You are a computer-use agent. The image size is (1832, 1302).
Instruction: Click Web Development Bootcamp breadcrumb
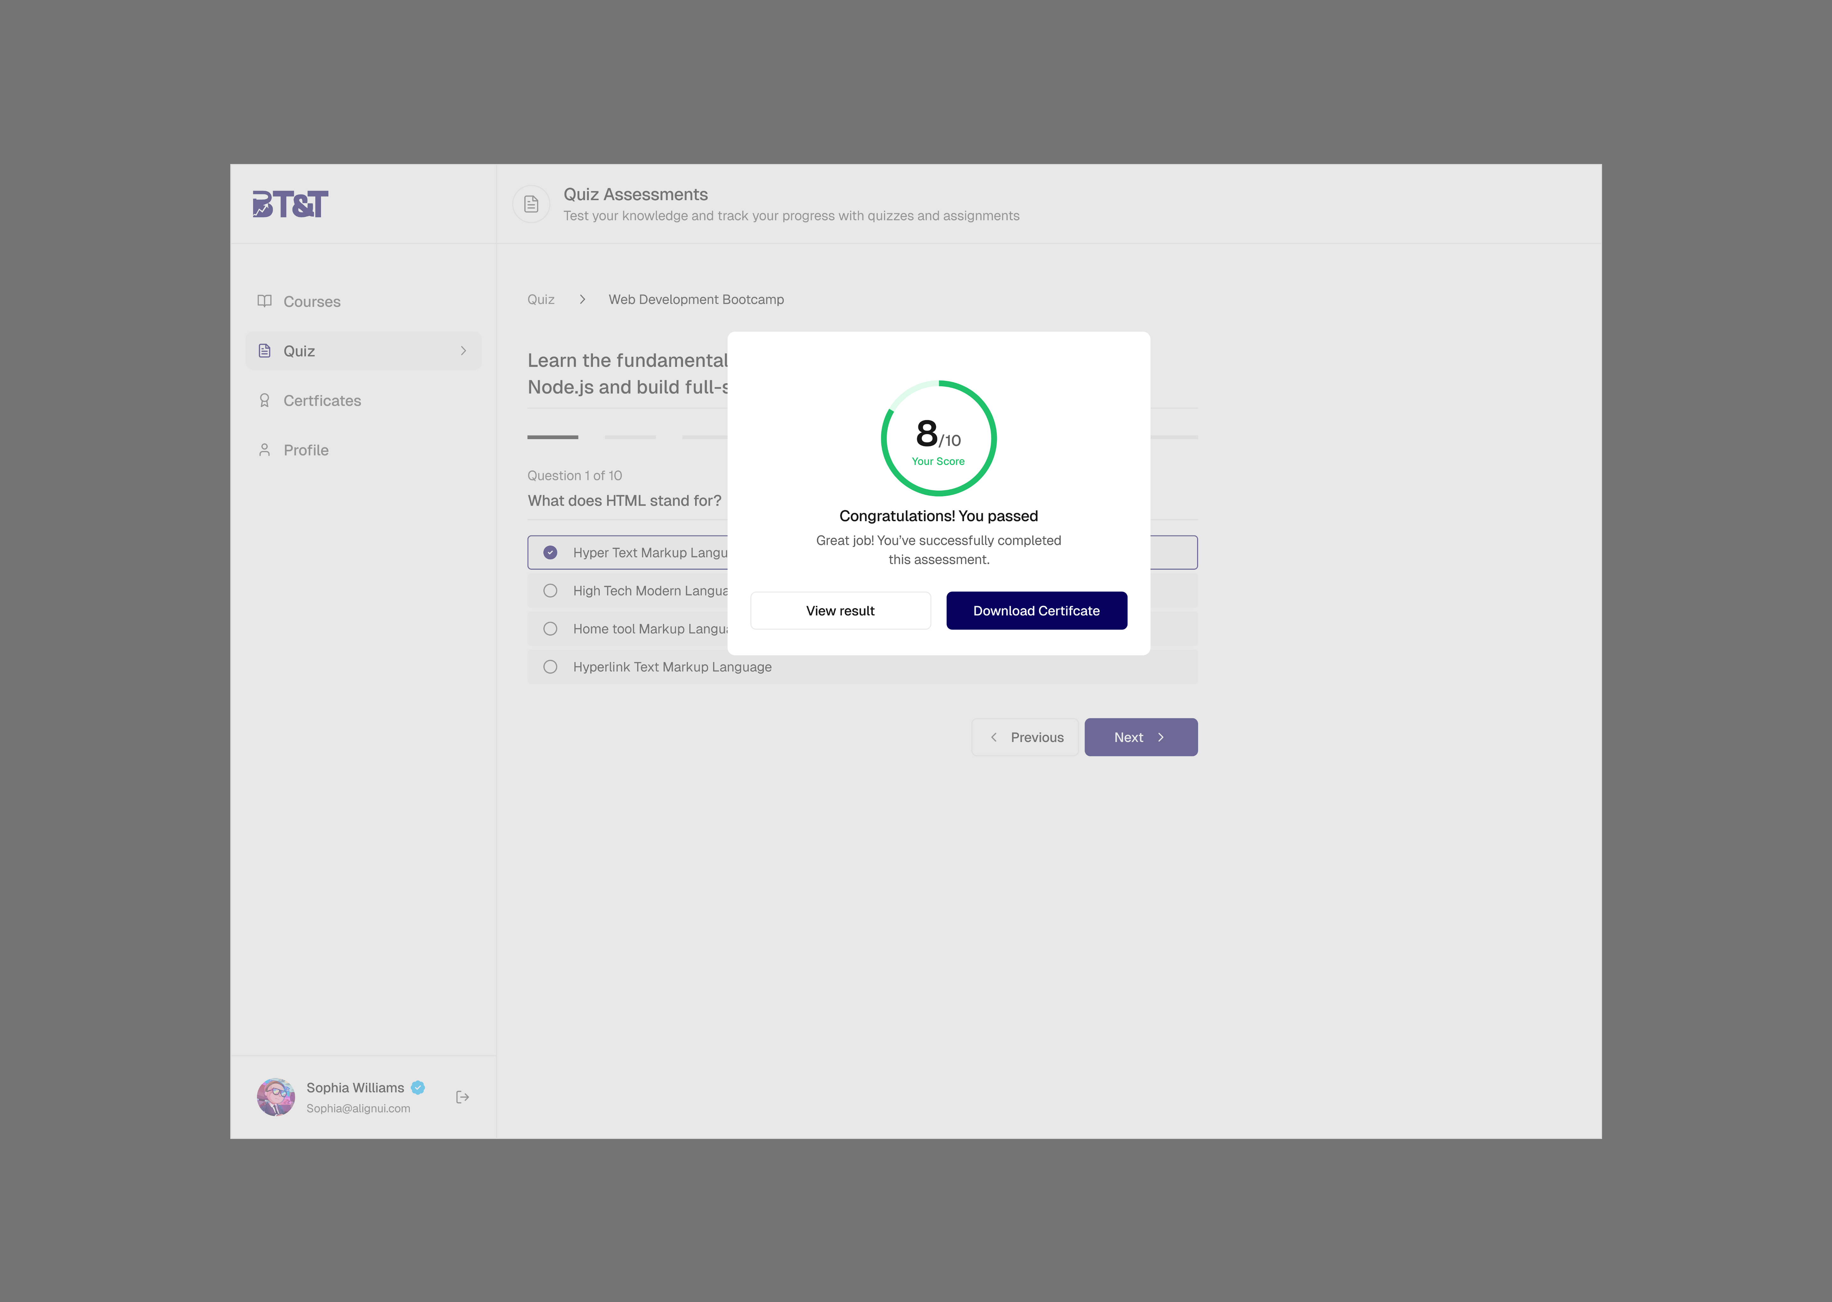696,299
